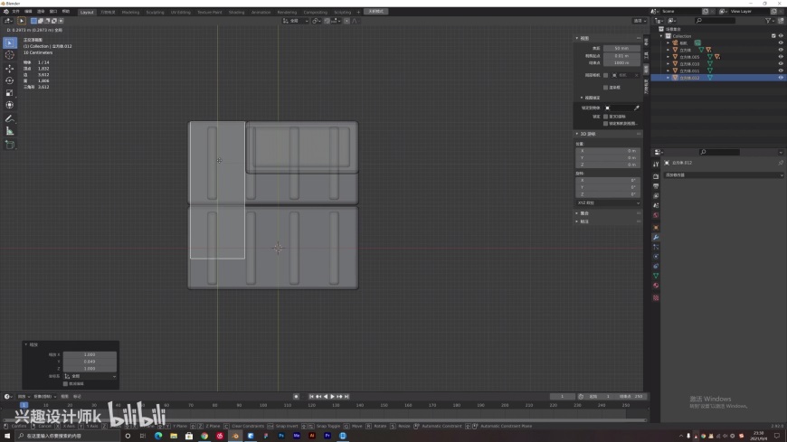787x442 pixels.
Task: Collapse the Collection tree in outliner
Action: click(x=661, y=36)
